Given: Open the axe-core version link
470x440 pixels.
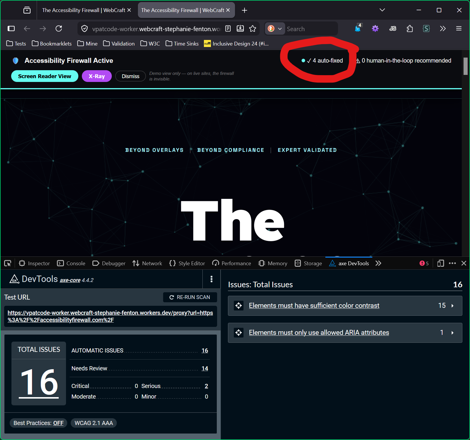Looking at the screenshot, I should coord(70,280).
